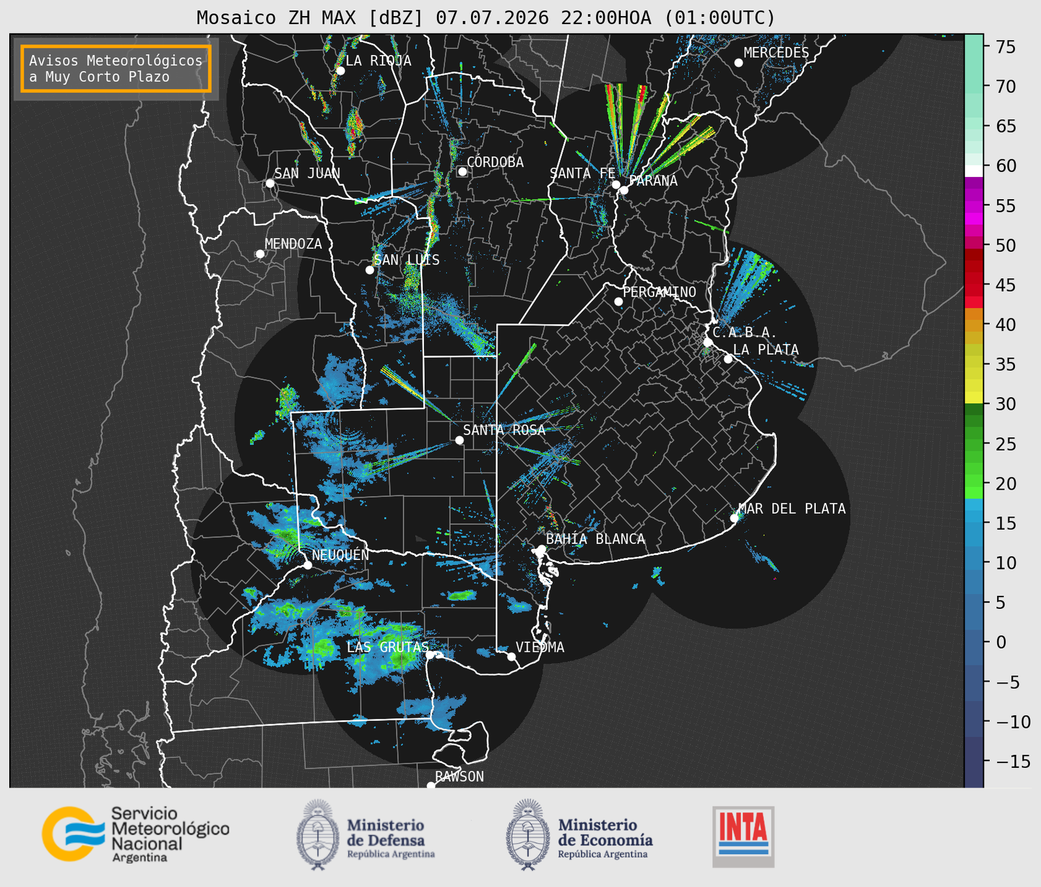
Task: Select the Mercedes city marker dot
Action: [x=739, y=63]
